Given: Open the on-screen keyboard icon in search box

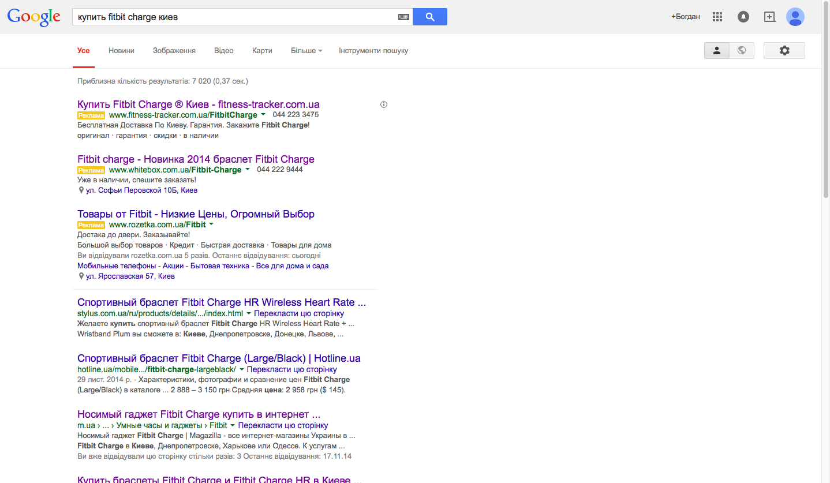Looking at the screenshot, I should click(403, 17).
